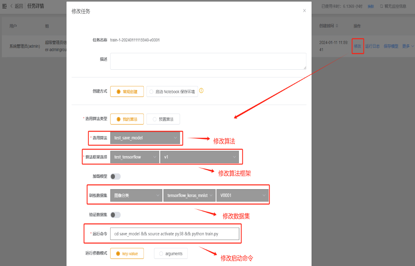415x266 pixels.
Task: Click the 运行命令 command input field
Action: click(x=175, y=234)
